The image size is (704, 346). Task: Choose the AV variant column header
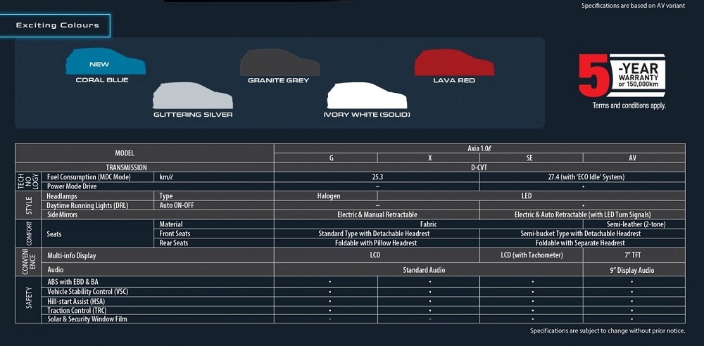click(x=634, y=158)
